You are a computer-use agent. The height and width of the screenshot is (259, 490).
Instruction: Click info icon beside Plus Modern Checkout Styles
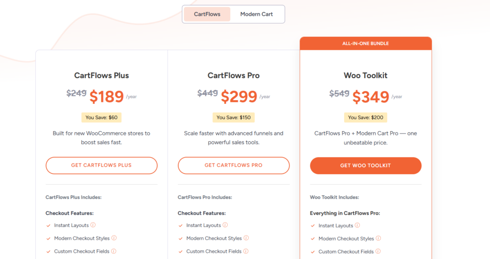(x=114, y=238)
